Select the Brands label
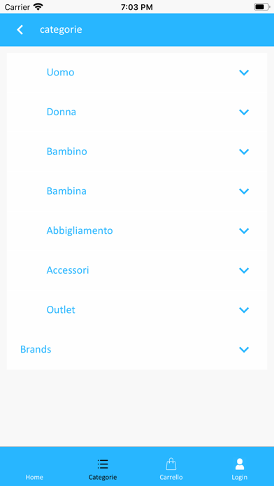274x486 pixels. coord(36,349)
